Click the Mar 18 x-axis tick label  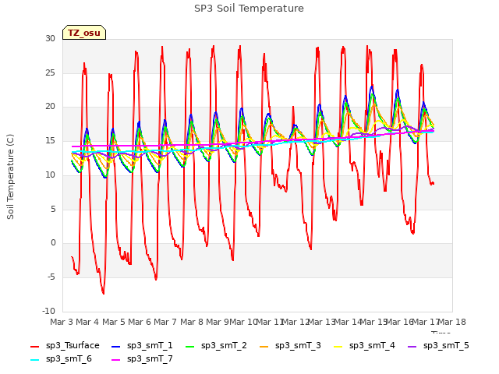coord(452,322)
